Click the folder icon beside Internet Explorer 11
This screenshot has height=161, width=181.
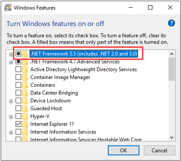[x=25, y=124]
